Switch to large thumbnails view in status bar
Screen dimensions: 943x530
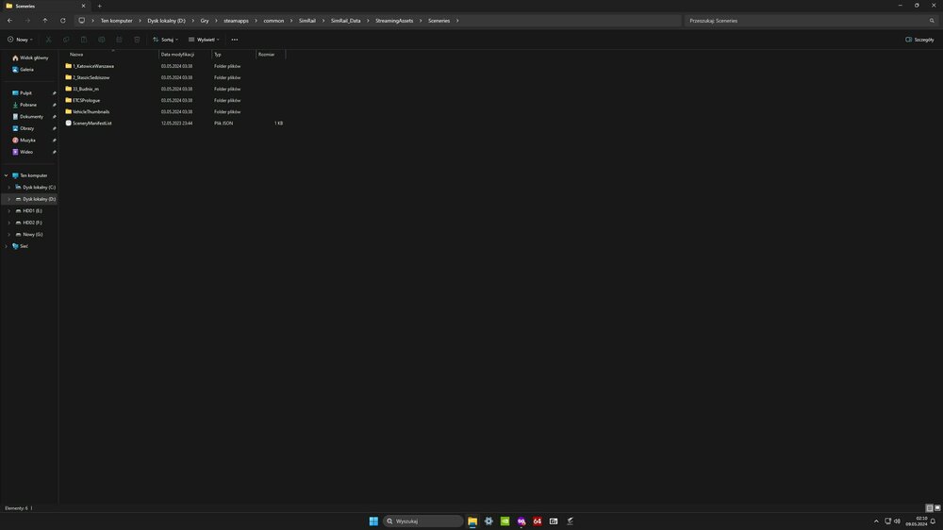coord(936,508)
